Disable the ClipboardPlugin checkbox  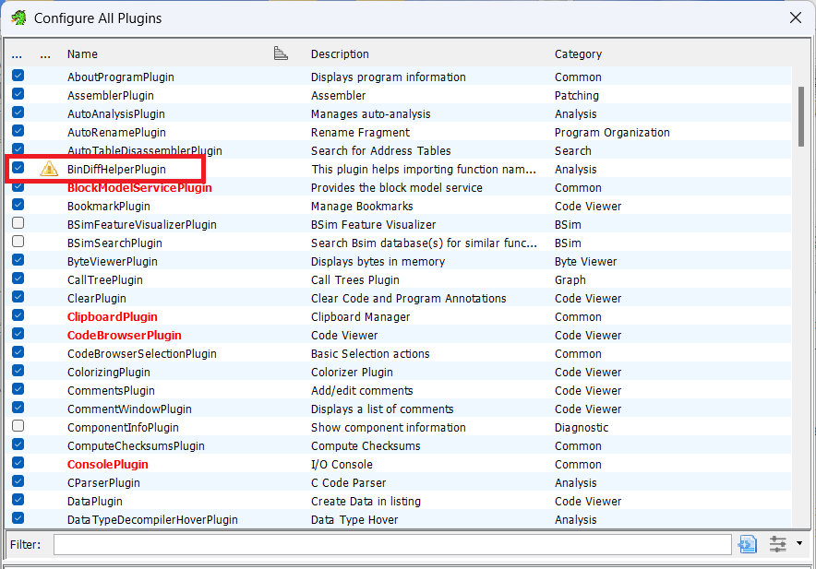[18, 315]
